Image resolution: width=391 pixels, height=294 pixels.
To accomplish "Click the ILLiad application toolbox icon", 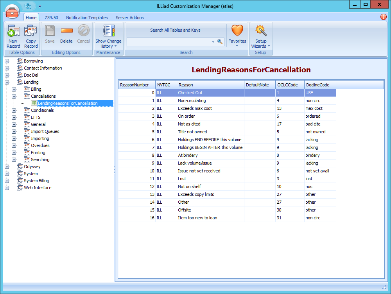I will pos(12,11).
